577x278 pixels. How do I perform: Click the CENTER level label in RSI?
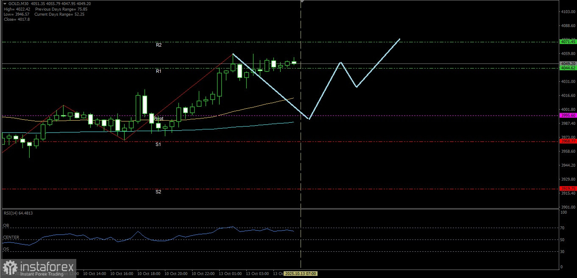click(11, 237)
